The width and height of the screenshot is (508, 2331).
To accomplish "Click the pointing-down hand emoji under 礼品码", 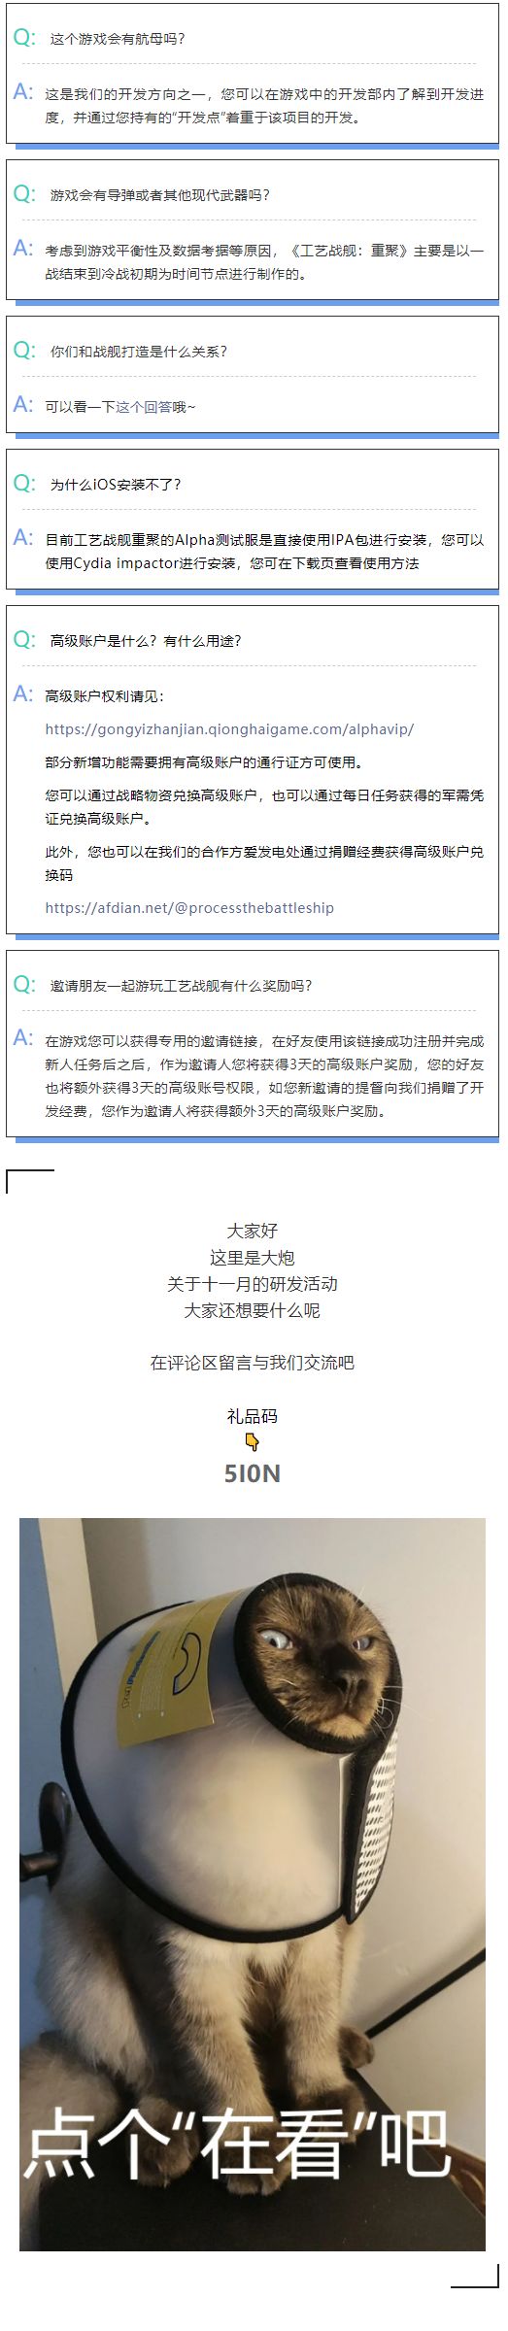I will (x=253, y=1442).
